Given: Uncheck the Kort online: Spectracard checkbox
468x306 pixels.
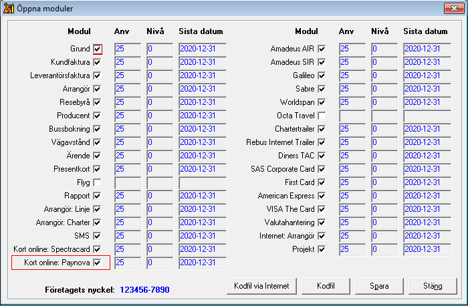Looking at the screenshot, I should 98,249.
